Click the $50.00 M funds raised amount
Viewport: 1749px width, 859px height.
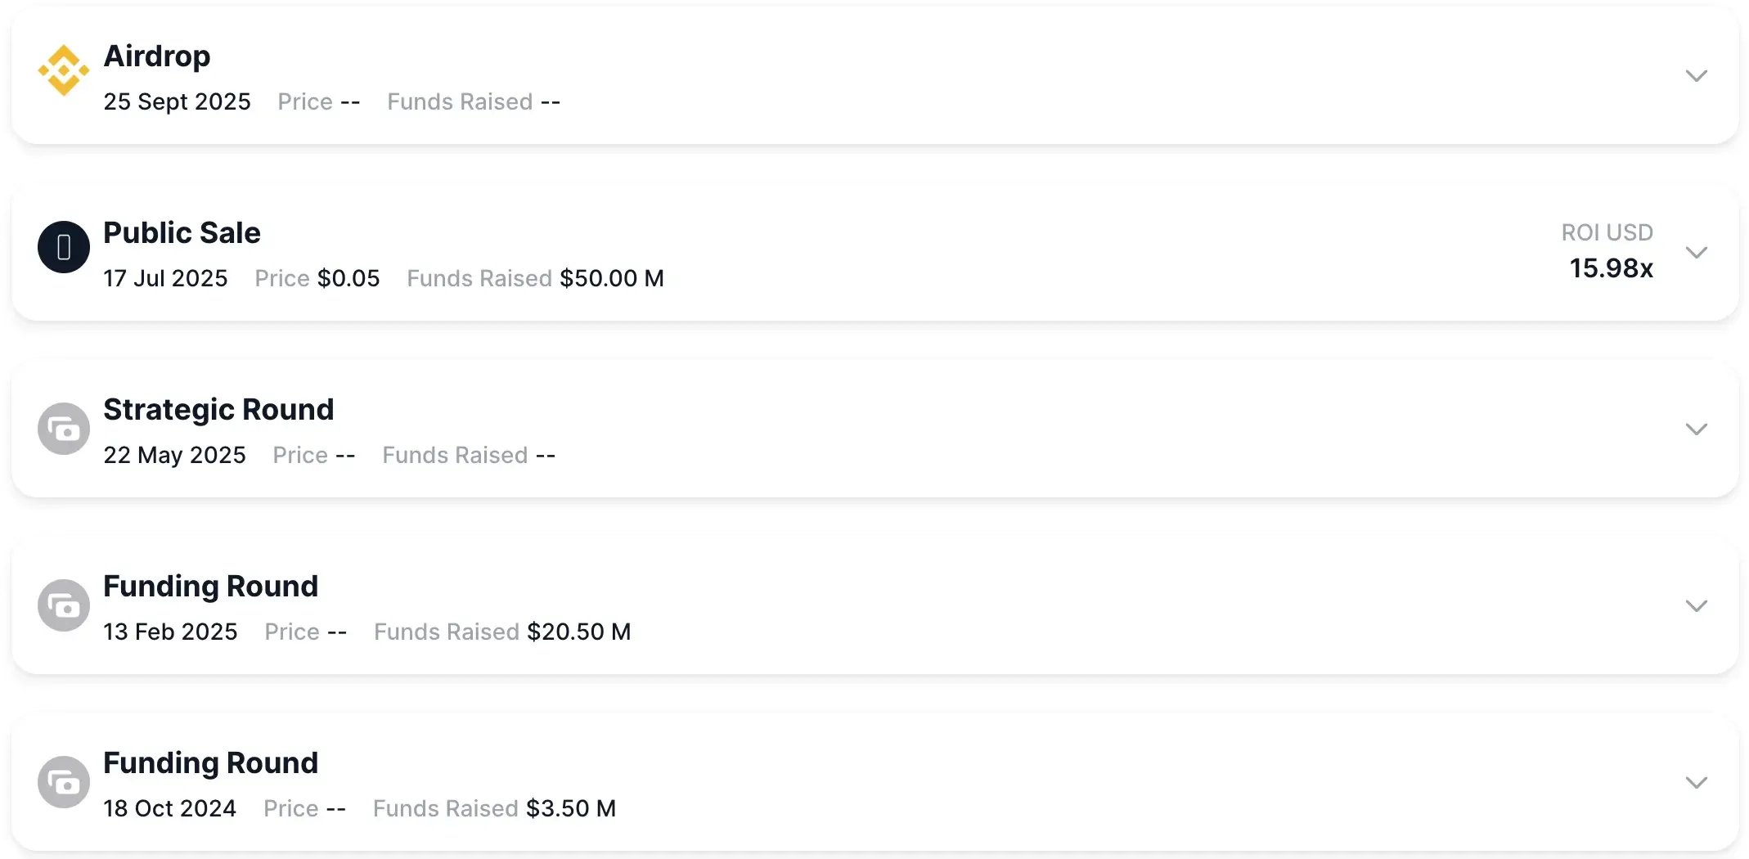(x=611, y=279)
